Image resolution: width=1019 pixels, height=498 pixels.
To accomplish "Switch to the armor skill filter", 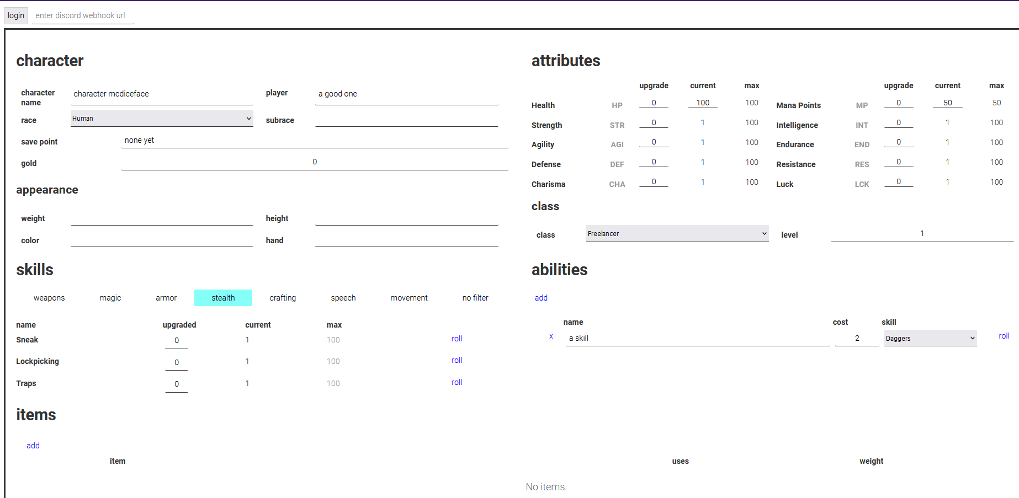I will pos(166,298).
